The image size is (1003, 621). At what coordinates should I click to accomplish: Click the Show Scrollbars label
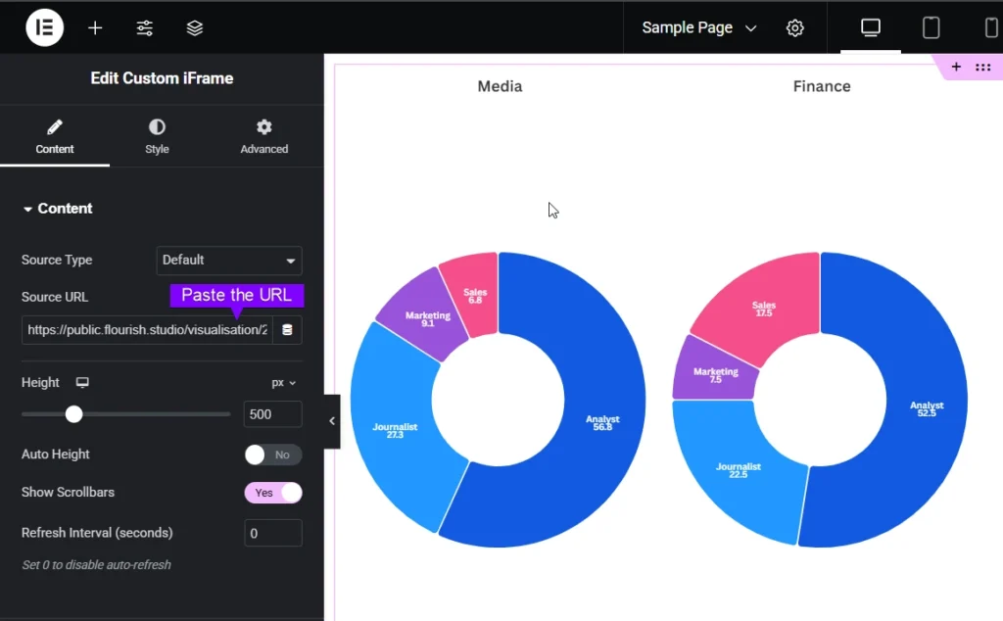tap(68, 492)
